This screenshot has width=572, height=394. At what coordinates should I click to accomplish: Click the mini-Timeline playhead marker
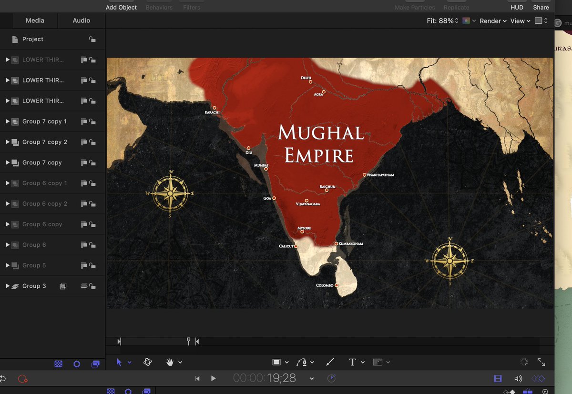click(189, 341)
